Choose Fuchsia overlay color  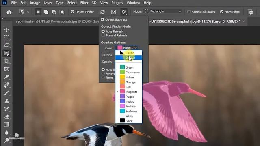click(129, 106)
